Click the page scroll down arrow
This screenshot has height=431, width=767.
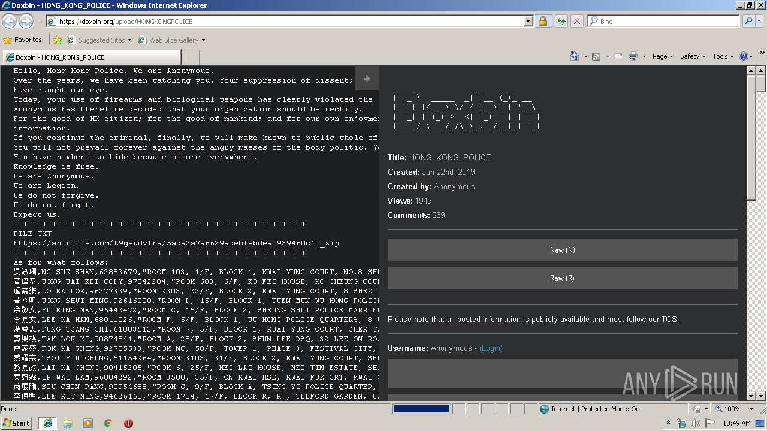pos(761,396)
